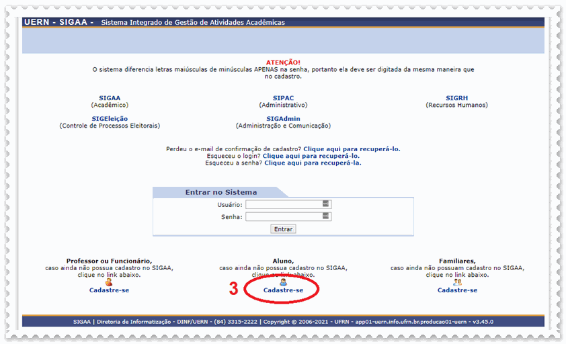Click the UERN - SIGAA header title
This screenshot has height=344, width=566.
[58, 22]
